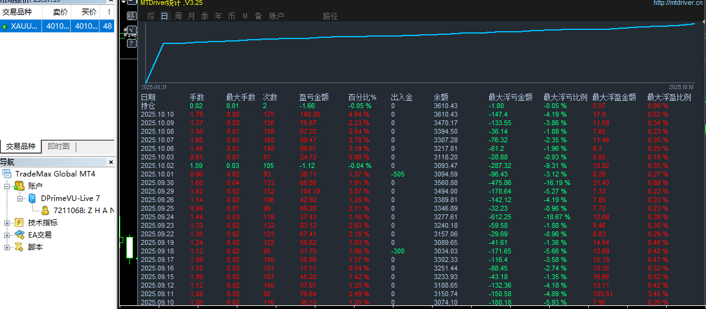The width and height of the screenshot is (706, 309).
Task: Select the M tab in statistics bar
Action: click(245, 16)
